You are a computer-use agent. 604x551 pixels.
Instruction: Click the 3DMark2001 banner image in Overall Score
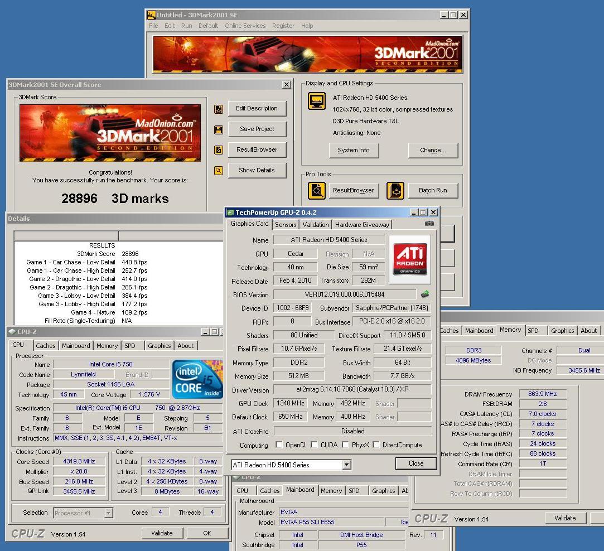110,133
